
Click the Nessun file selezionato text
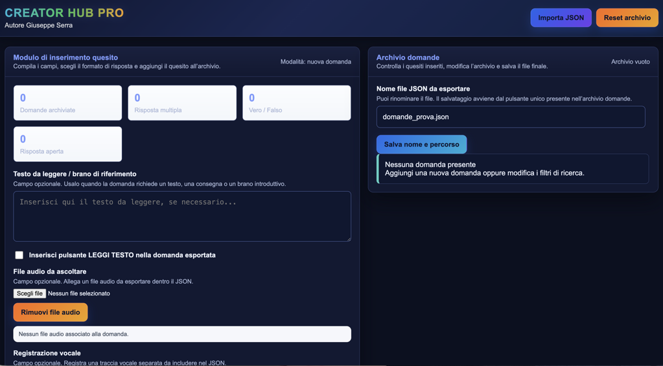[79, 293]
